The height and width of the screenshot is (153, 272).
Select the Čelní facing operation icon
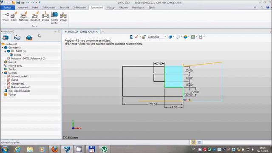click(x=14, y=17)
